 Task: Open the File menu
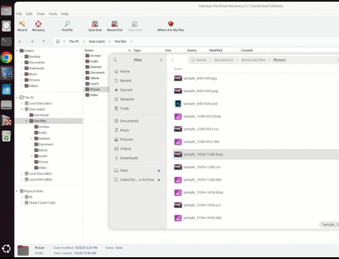coord(19,14)
